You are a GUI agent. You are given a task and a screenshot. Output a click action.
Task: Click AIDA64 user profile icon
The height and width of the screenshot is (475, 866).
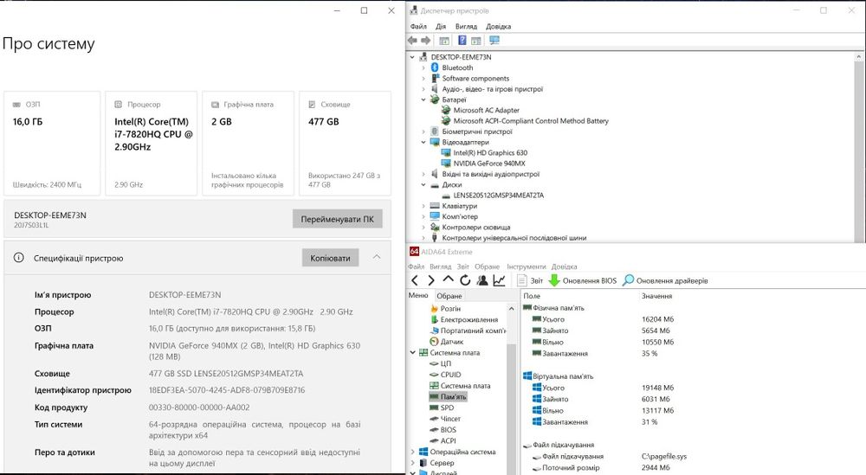[x=482, y=280]
